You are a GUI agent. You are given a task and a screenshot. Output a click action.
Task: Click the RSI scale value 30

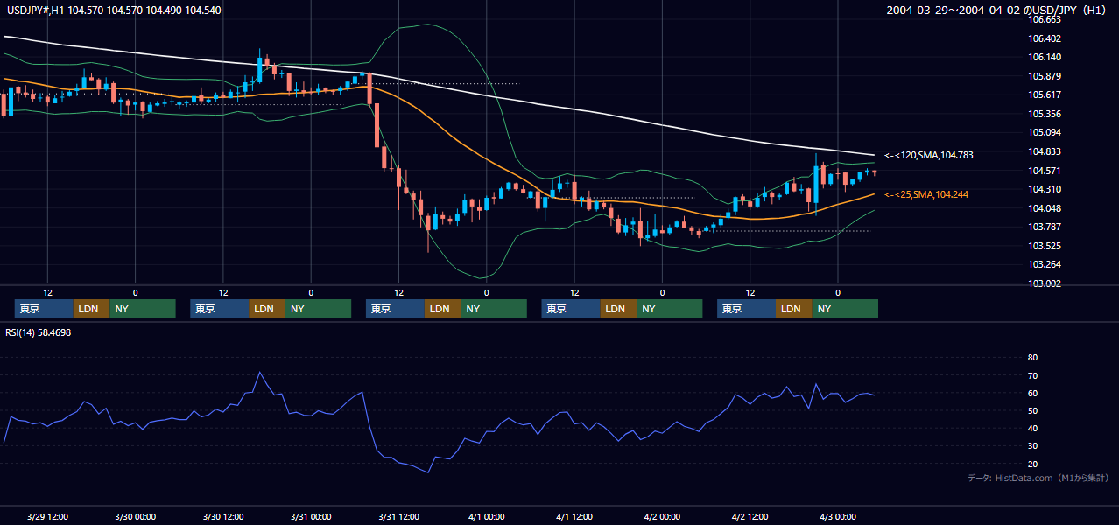pos(1032,446)
